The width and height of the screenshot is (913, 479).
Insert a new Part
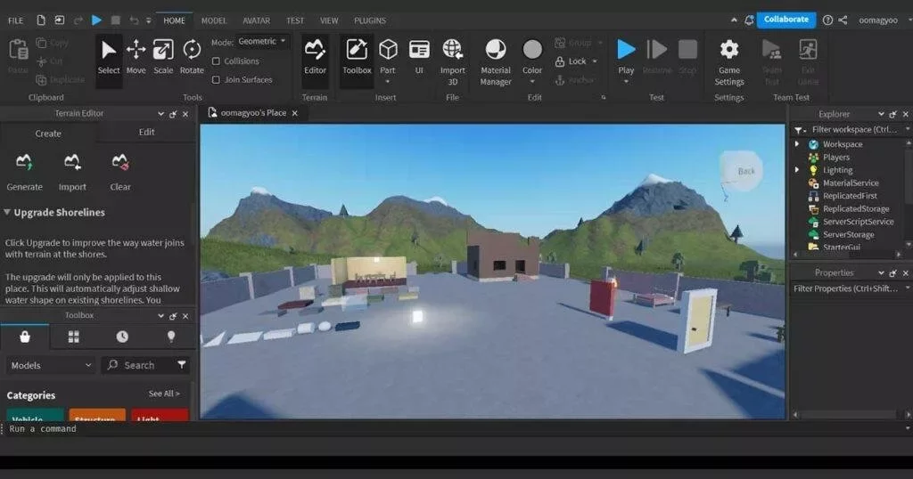388,57
